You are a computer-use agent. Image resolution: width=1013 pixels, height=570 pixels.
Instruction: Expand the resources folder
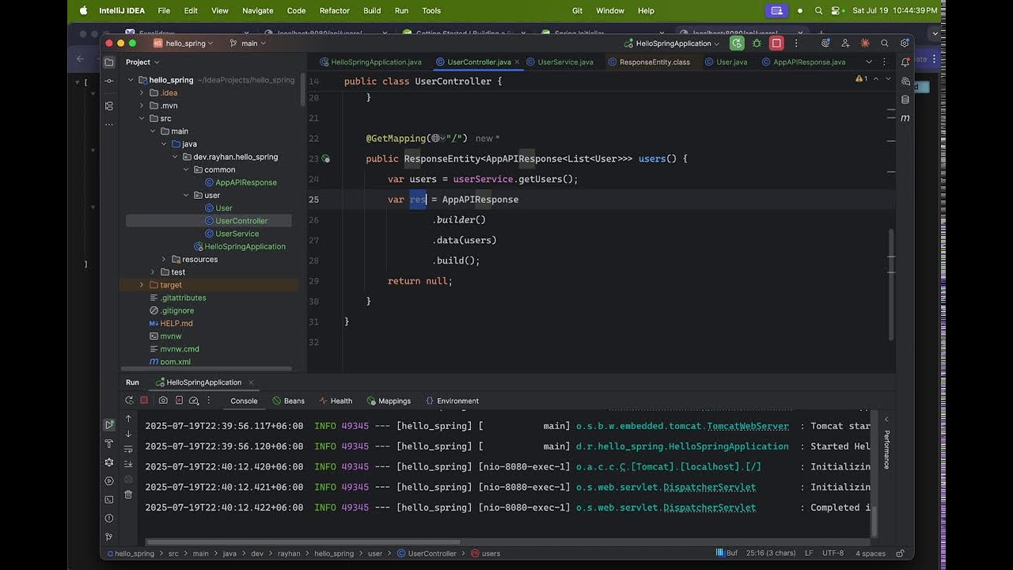point(164,260)
